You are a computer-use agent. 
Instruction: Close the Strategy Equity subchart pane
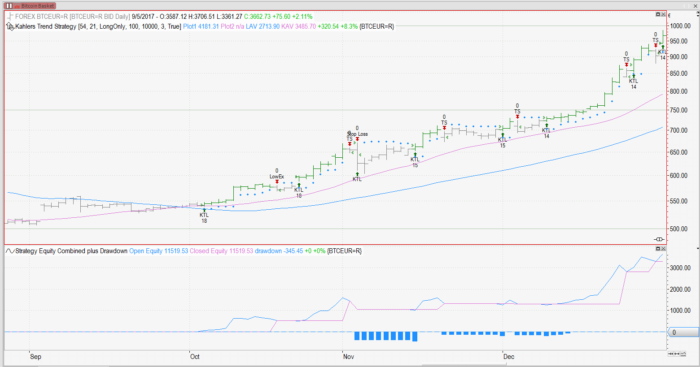click(664, 248)
